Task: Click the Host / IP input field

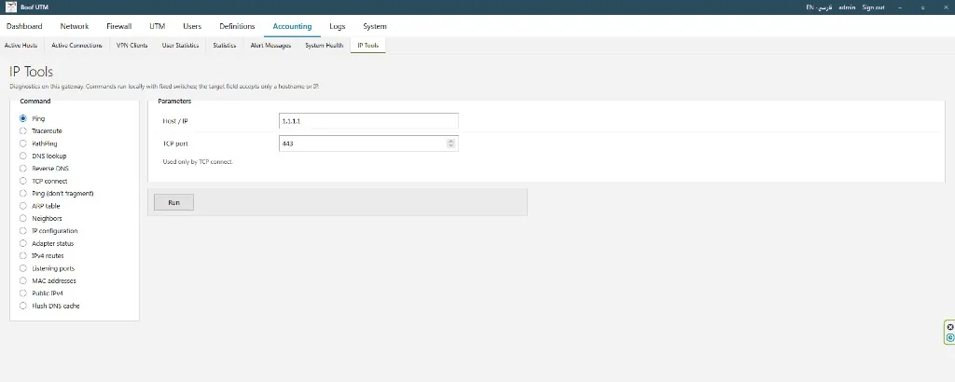Action: (368, 121)
